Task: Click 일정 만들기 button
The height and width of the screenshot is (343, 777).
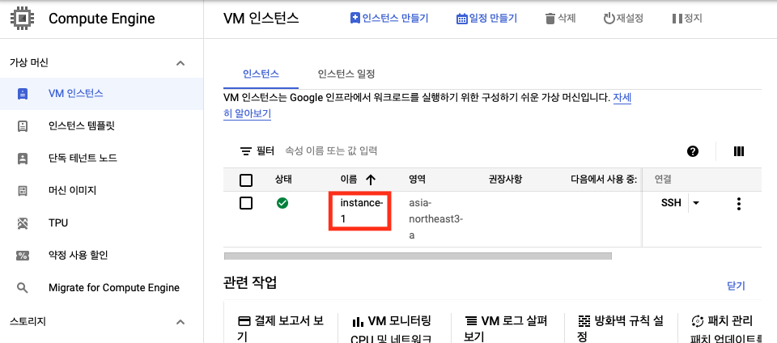Action: tap(486, 19)
